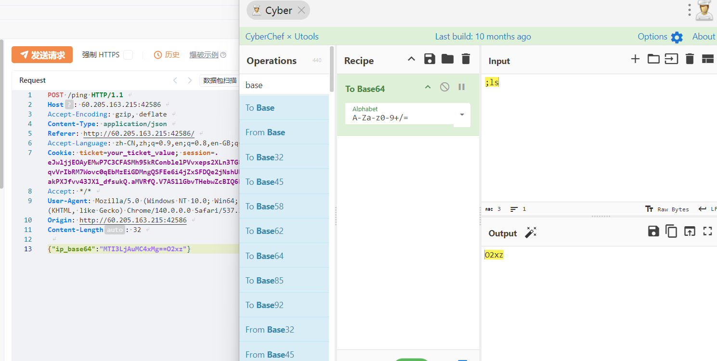Save the output to a file
This screenshot has height=361, width=717.
point(653,231)
